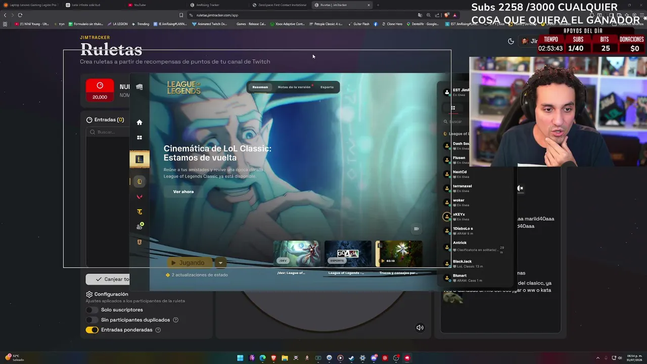
Task: Open Brave browser from the taskbar
Action: pos(273,358)
